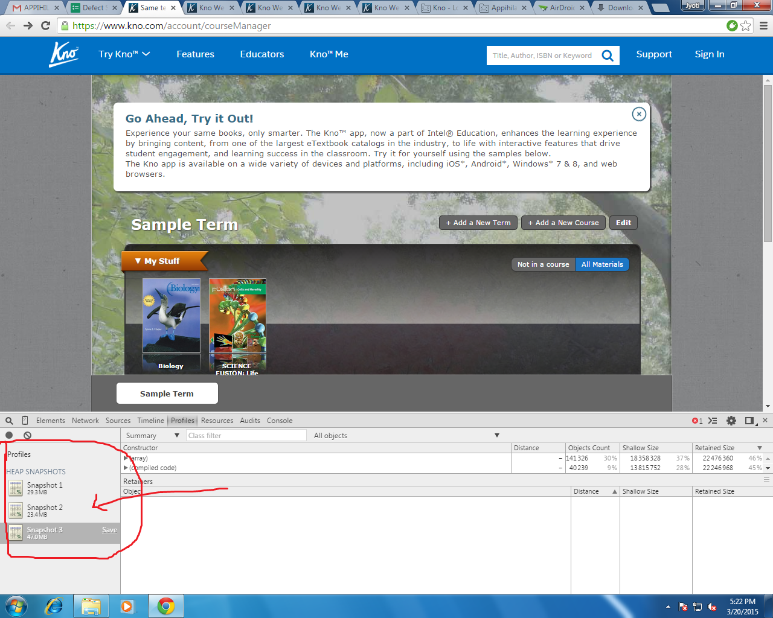Click + Add a New Term button

(478, 223)
